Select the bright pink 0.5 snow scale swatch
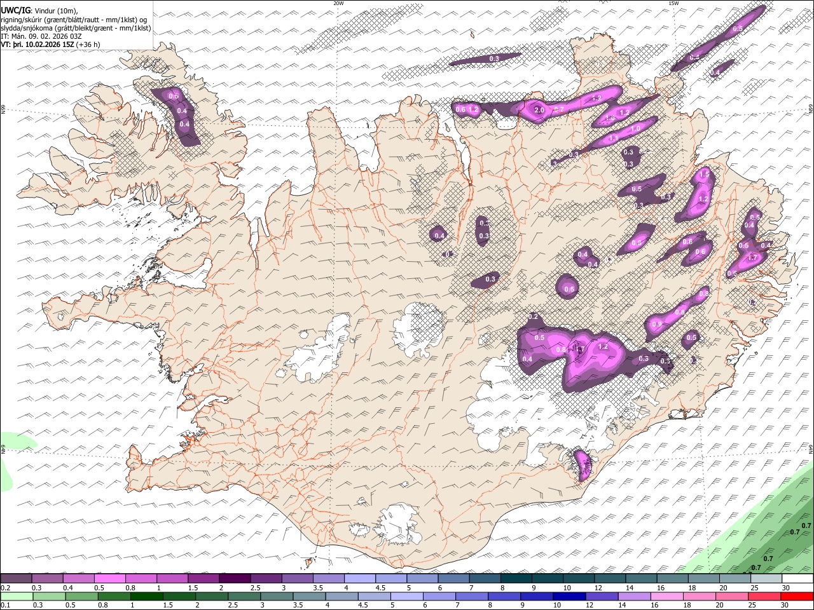Image resolution: width=814 pixels, height=610 pixels. [109, 579]
